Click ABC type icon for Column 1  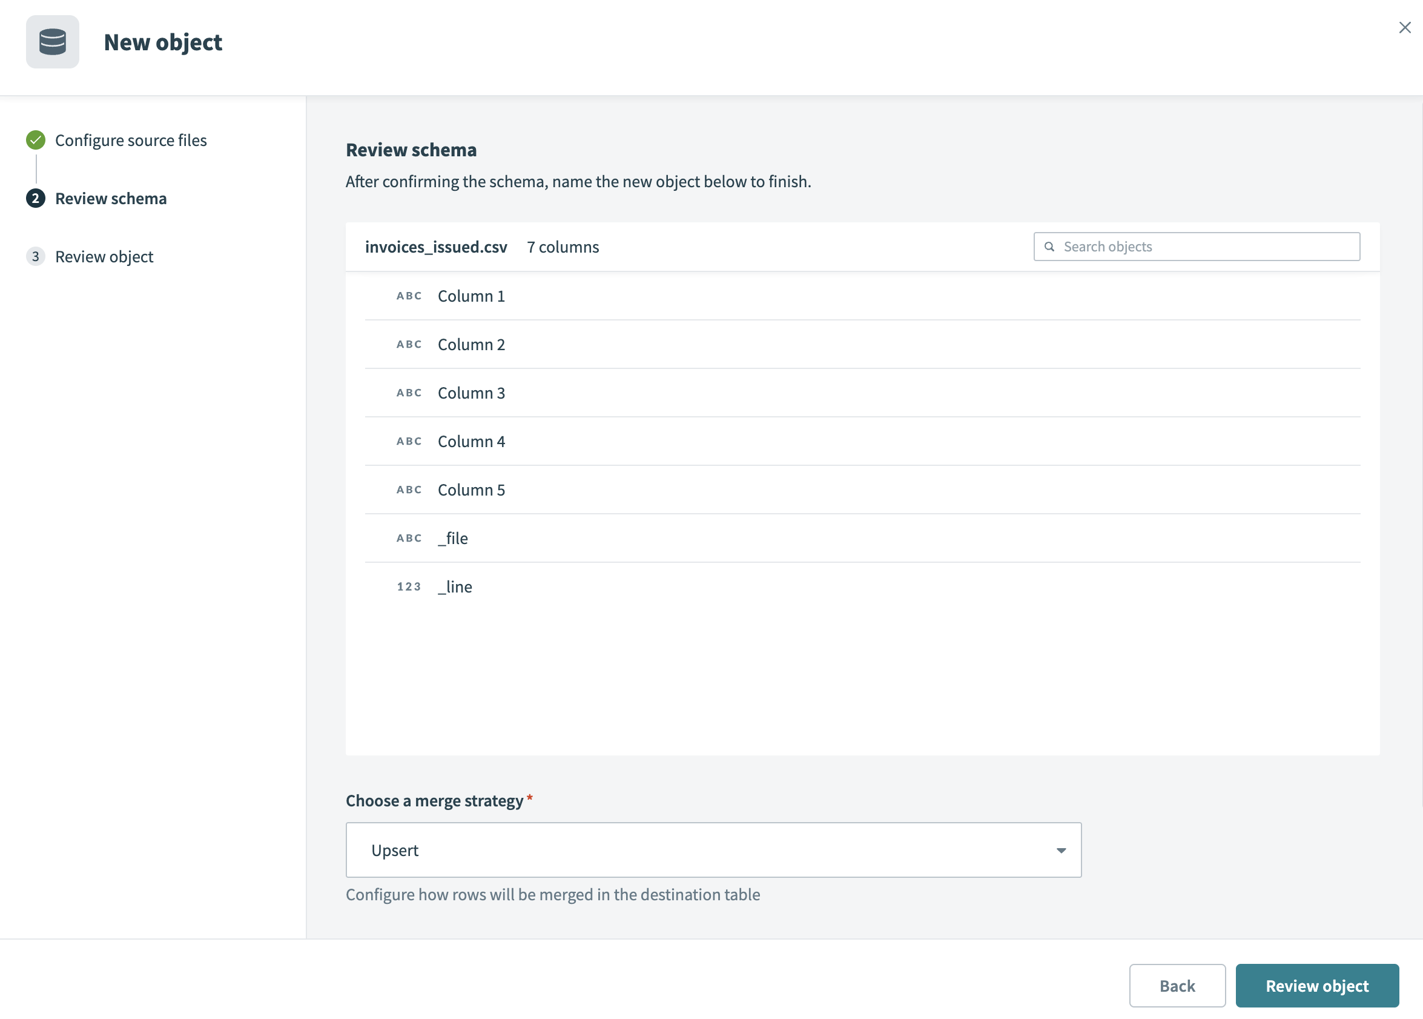tap(409, 296)
